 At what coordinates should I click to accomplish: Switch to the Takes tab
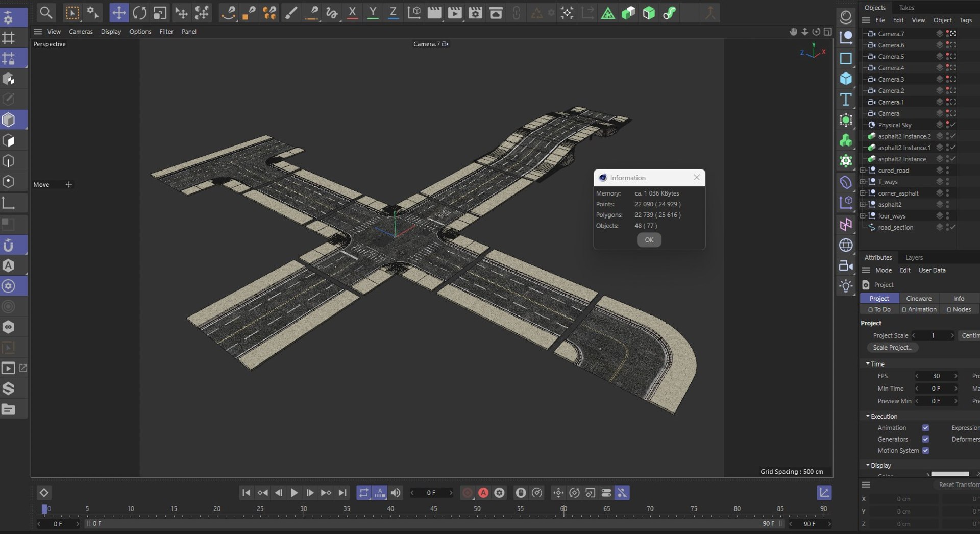coord(906,8)
